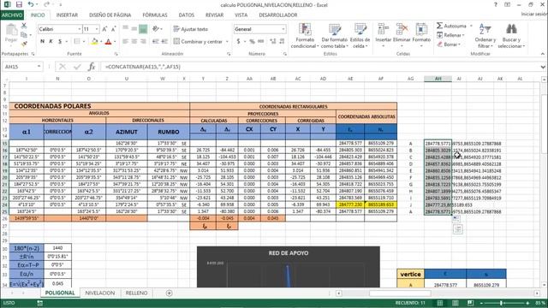Adjust the zoom slider in status bar

pos(502,303)
